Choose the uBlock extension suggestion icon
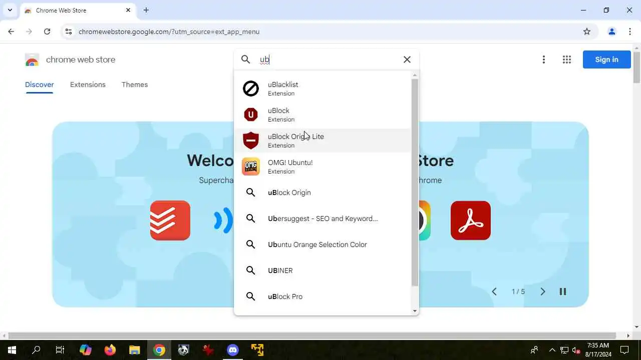641x360 pixels. coord(251,114)
